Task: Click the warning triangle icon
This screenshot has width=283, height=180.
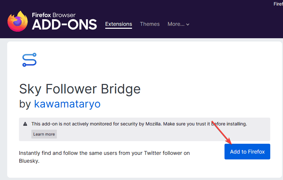Action: tap(25, 124)
